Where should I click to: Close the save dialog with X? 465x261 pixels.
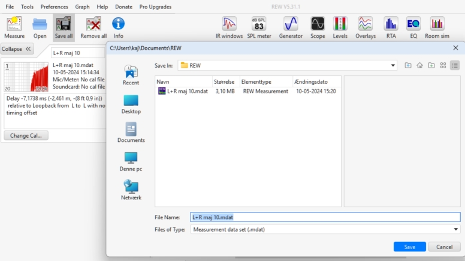[x=455, y=48]
